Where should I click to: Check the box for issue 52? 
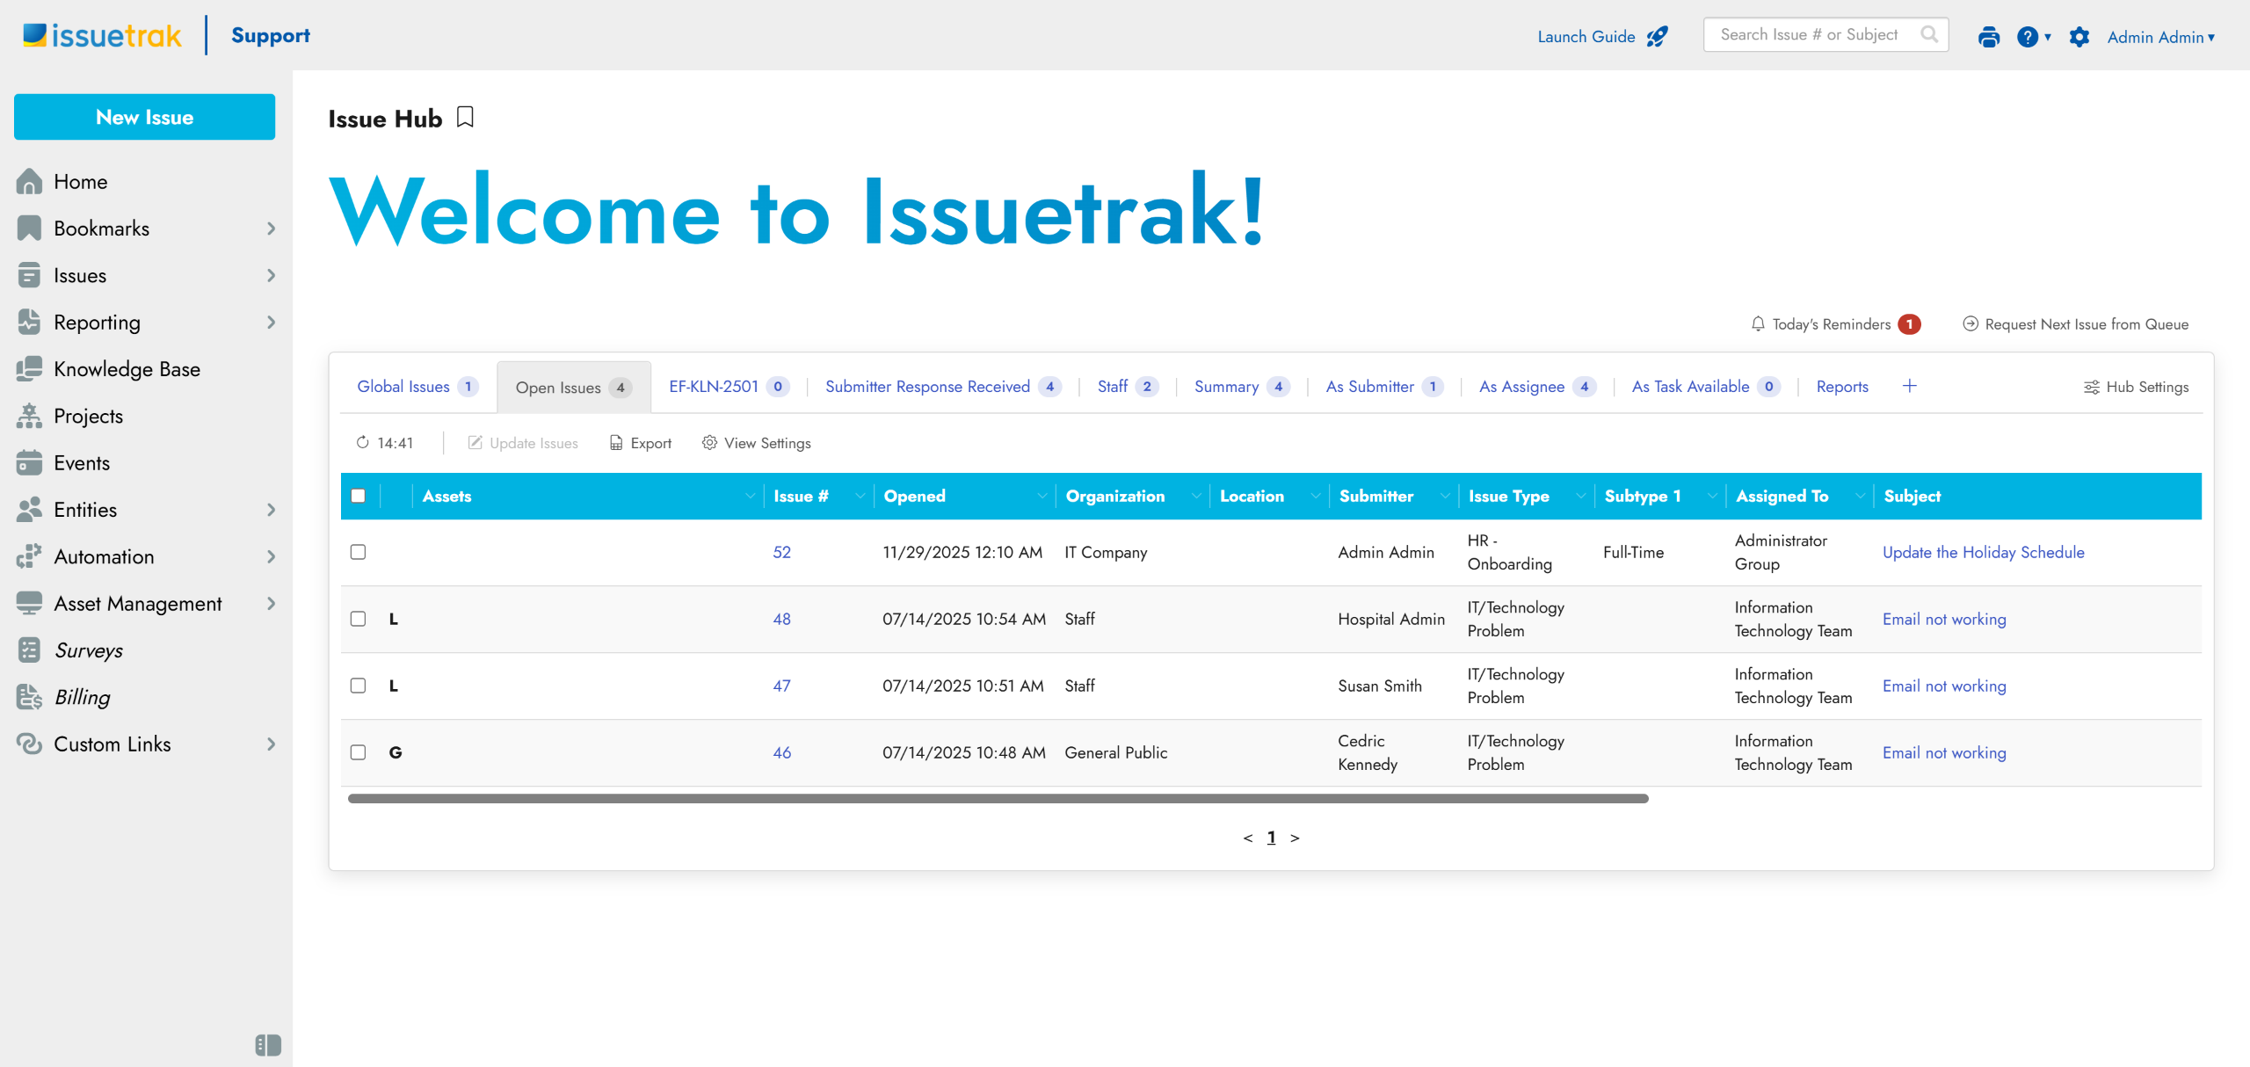358,552
